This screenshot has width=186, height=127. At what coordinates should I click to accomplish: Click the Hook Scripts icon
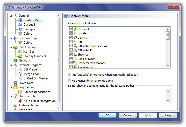tap(15, 96)
